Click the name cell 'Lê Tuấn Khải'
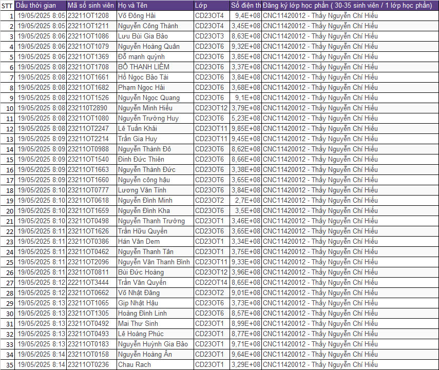This screenshot has height=370, width=439. pos(155,128)
